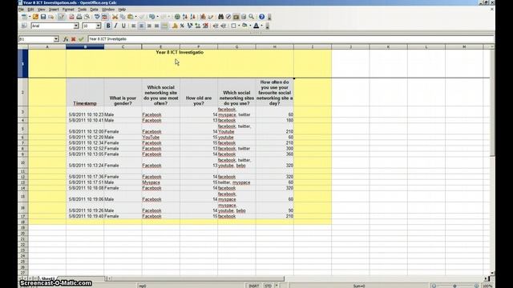Screen dimensions: 513x288
Task: Click the Export as PDF icon
Action: click(x=71, y=17)
